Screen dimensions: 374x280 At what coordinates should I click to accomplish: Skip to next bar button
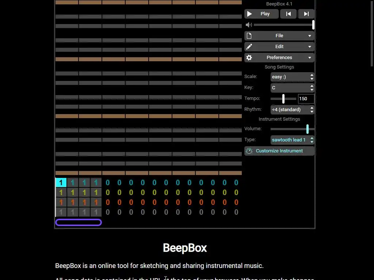[306, 14]
